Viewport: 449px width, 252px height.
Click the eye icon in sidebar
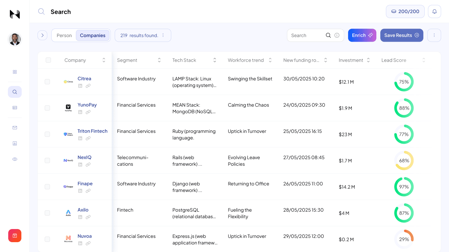tap(15, 159)
